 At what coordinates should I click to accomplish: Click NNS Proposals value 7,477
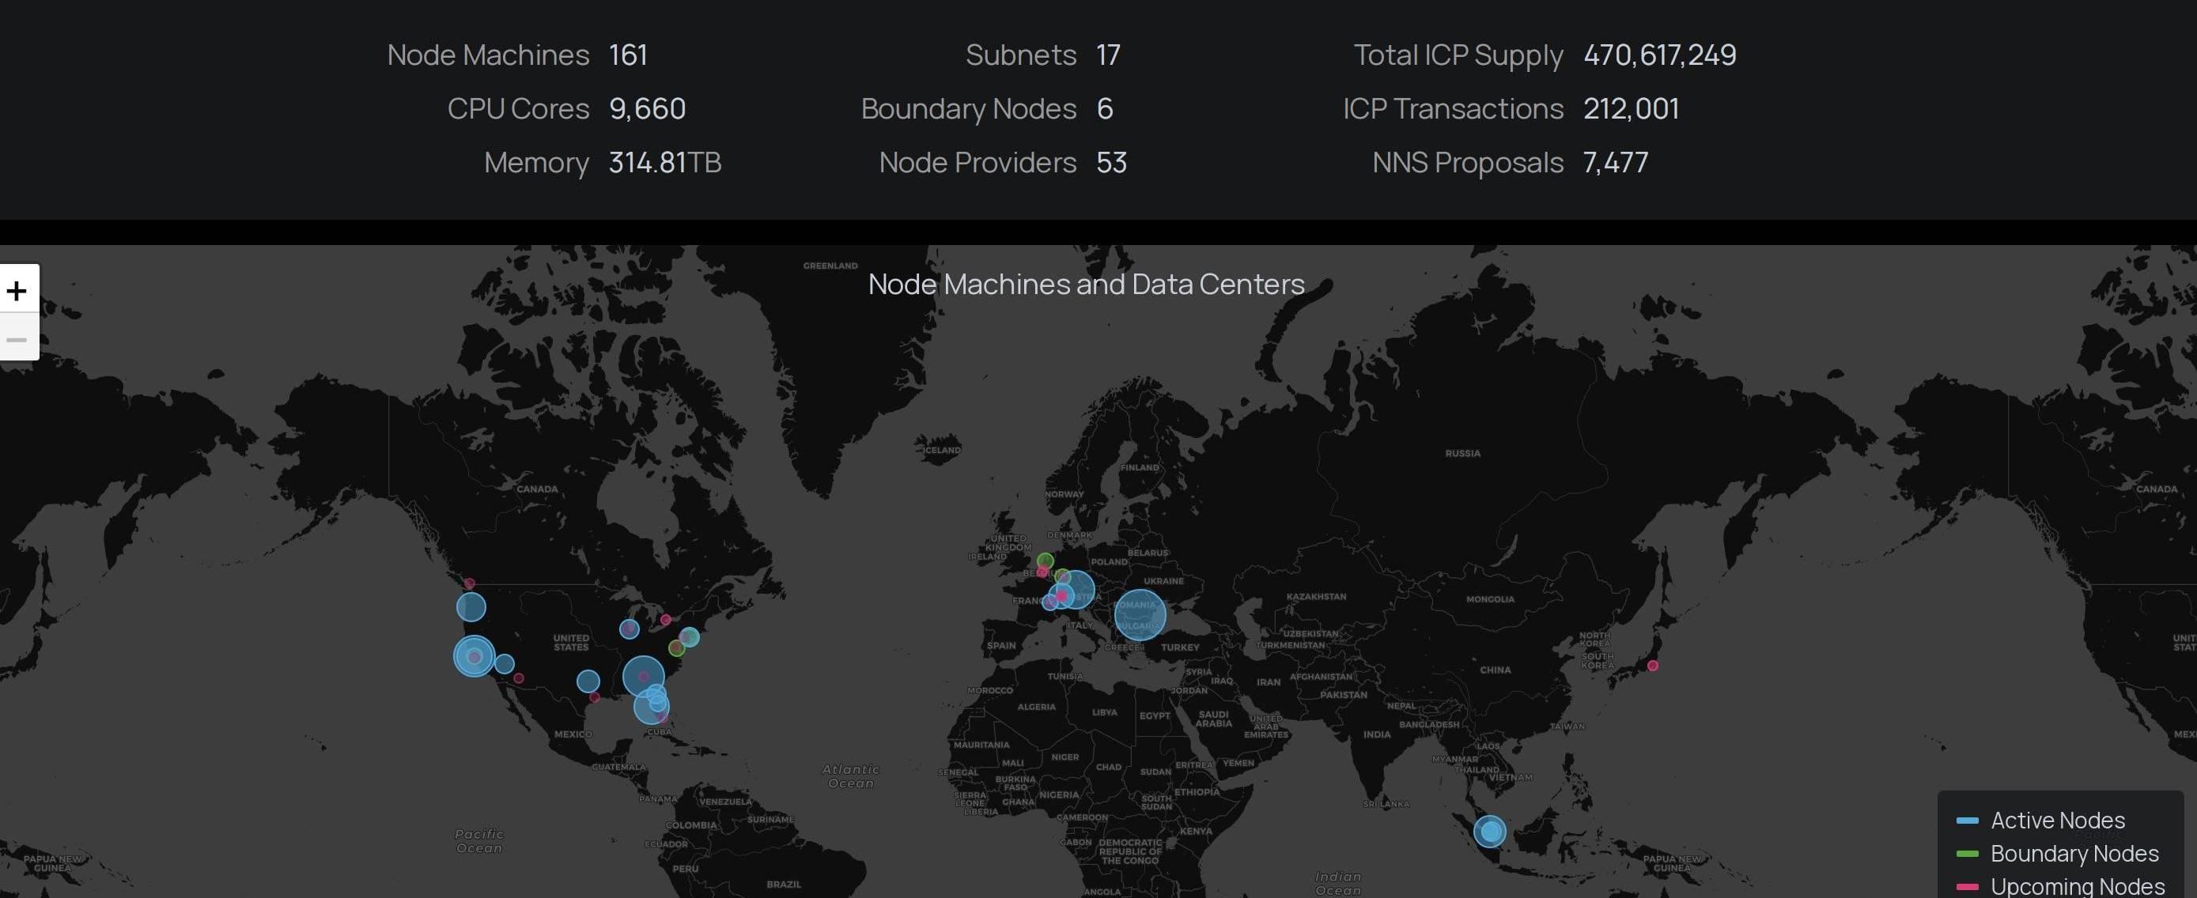(1616, 162)
